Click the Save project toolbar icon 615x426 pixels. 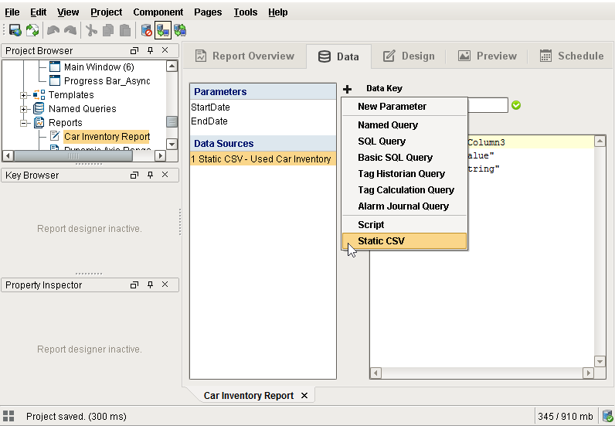pos(15,30)
